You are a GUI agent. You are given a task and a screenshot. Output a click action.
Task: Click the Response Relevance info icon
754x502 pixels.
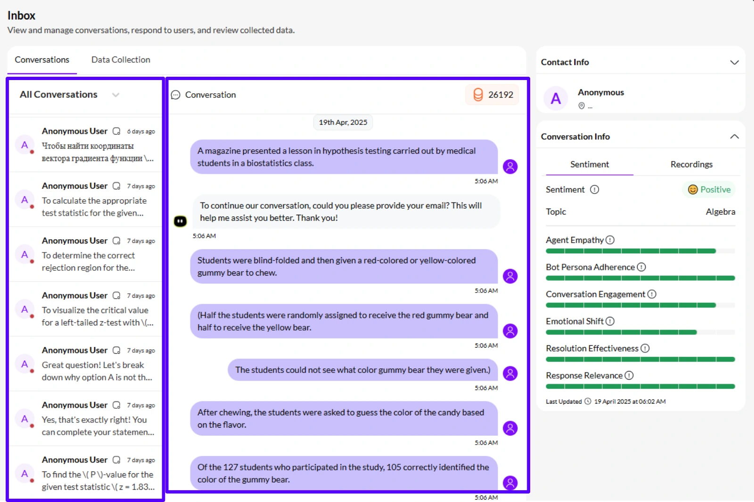click(629, 375)
